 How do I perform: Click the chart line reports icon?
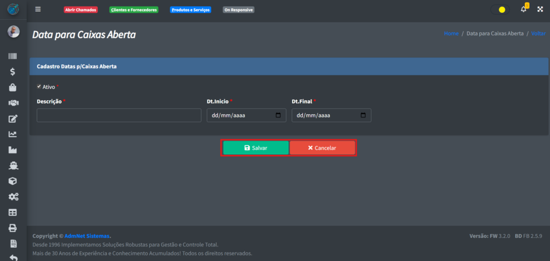pos(13,135)
